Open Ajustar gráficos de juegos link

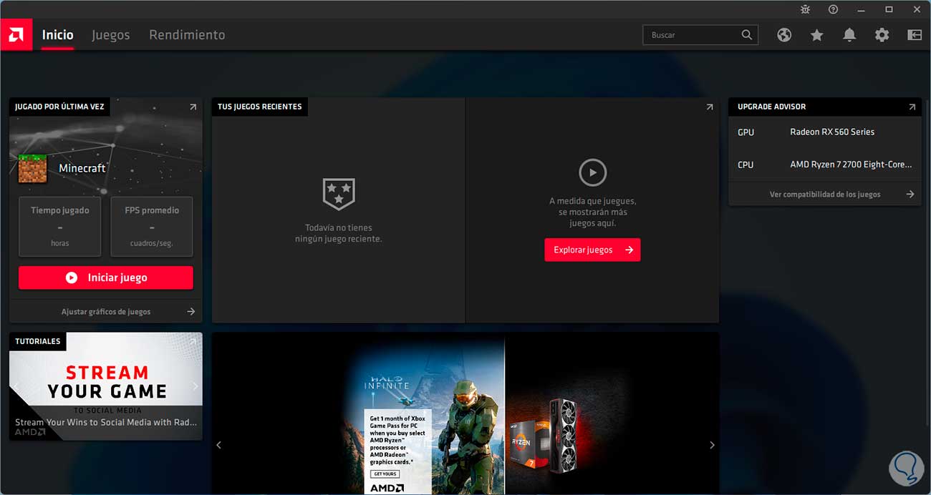[x=106, y=311]
